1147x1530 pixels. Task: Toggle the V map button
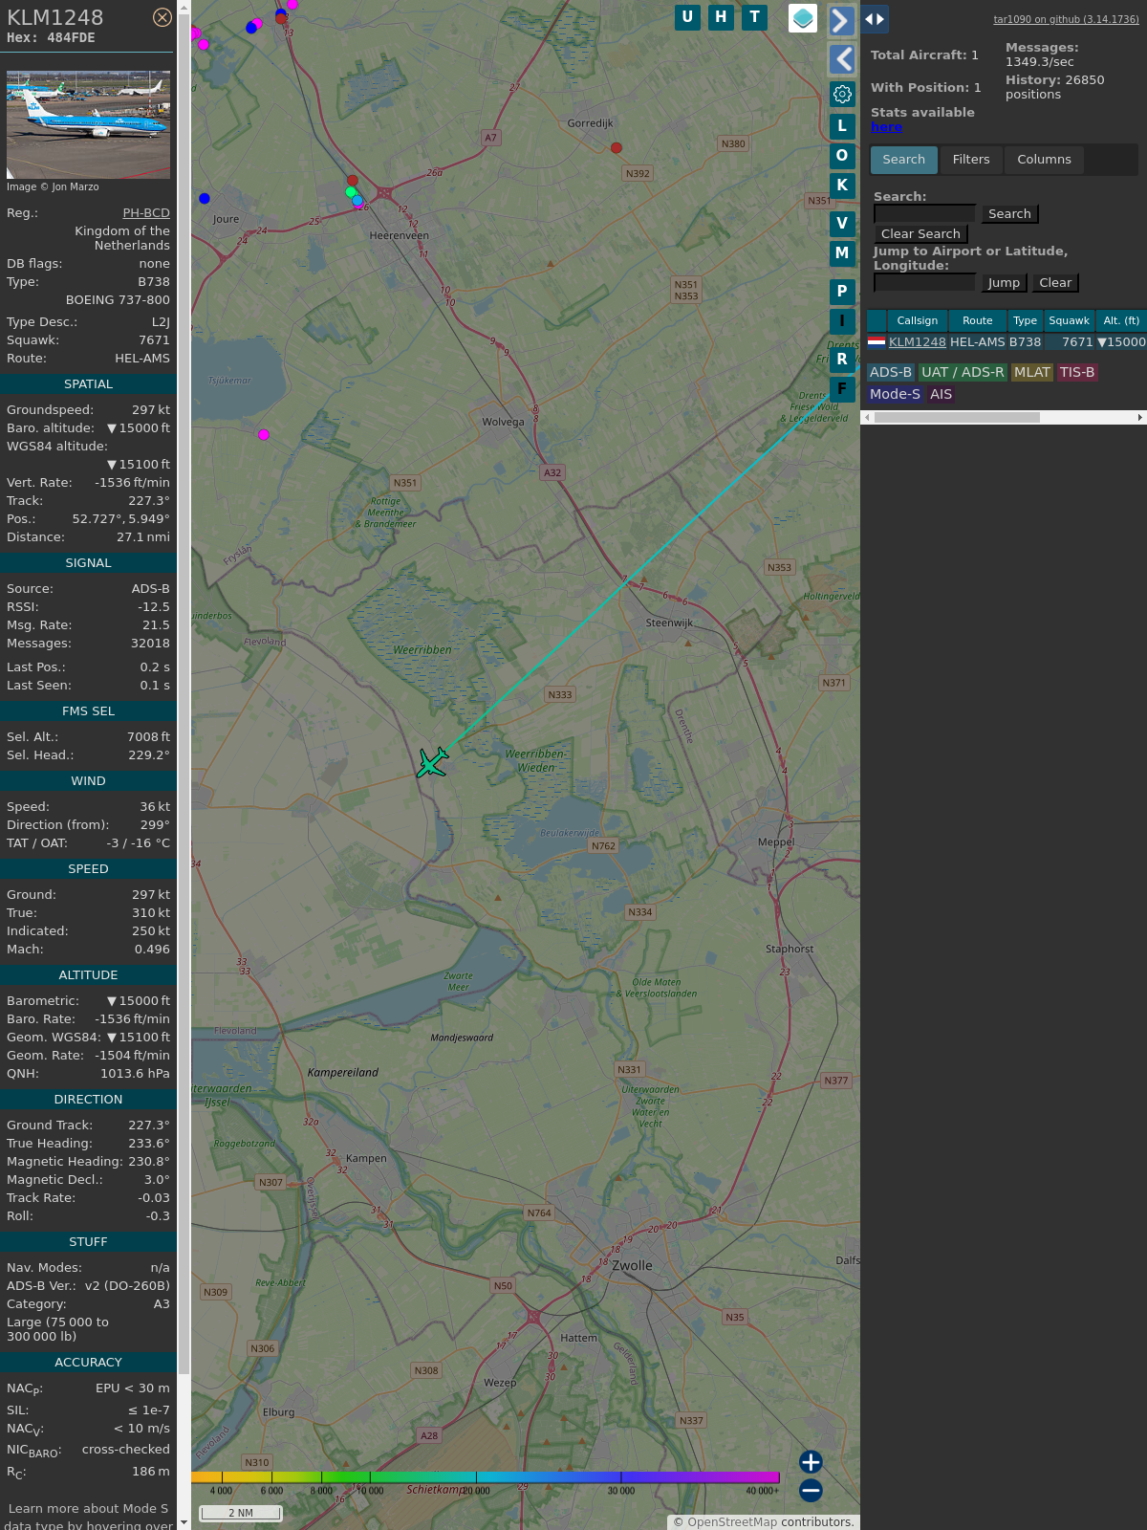[842, 224]
